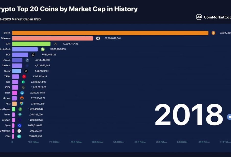Click the Monero coin icon
Viewport: 231px width, 157px height.
(x=22, y=98)
